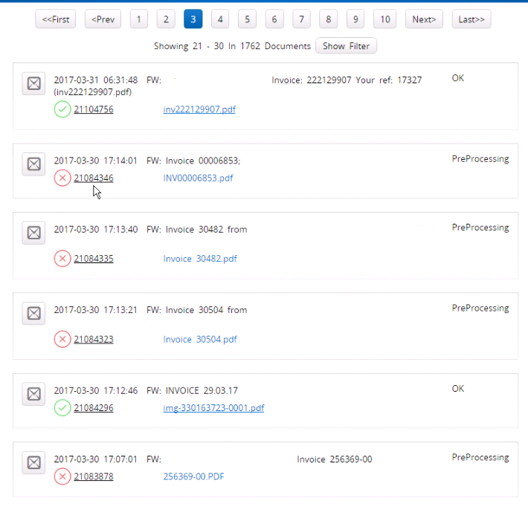Viewport: 528px width, 507px height.
Task: Open document ID link 21104756
Action: pyautogui.click(x=94, y=109)
